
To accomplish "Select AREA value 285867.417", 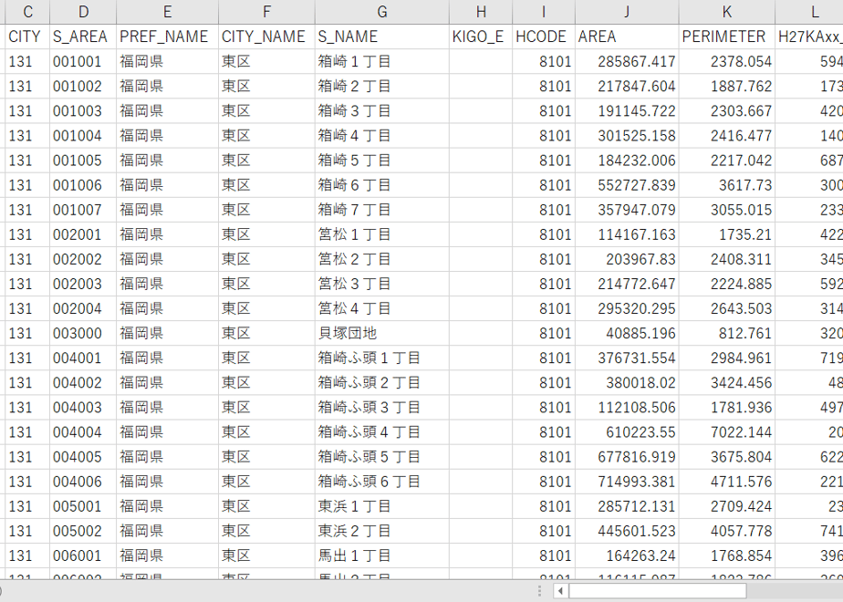I will 627,61.
